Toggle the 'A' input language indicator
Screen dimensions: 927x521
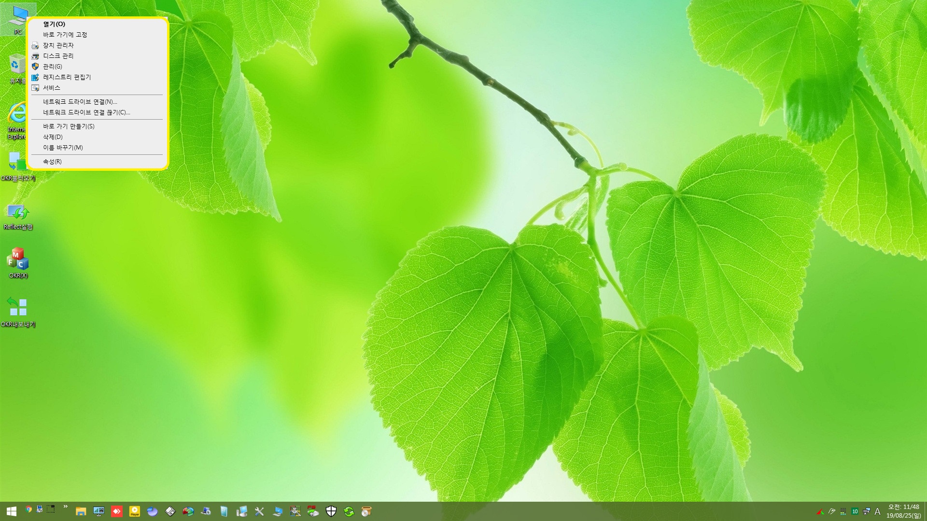tap(877, 511)
